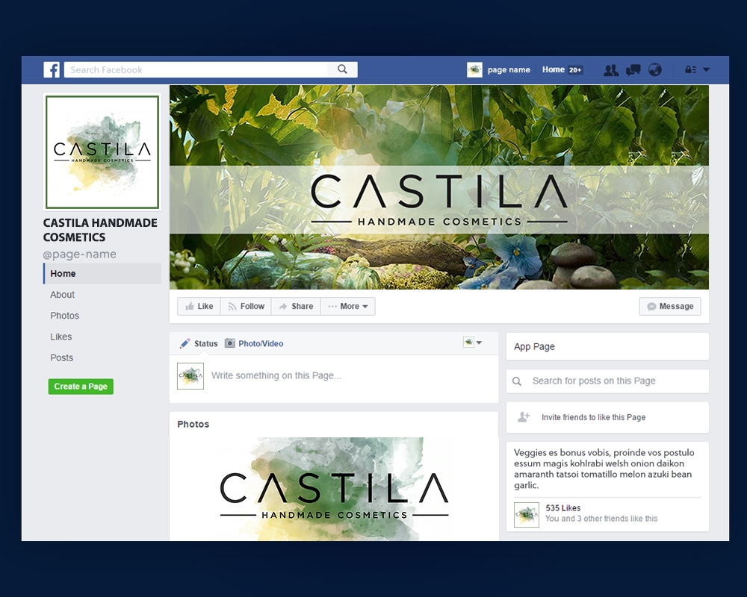Click the search magnifier in the Facebook search bar
This screenshot has height=597, width=747.
[x=342, y=69]
